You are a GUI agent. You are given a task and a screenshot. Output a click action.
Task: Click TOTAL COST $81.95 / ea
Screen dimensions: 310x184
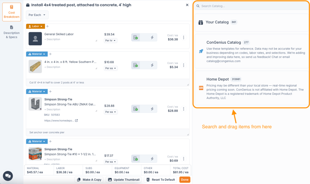click(x=181, y=170)
